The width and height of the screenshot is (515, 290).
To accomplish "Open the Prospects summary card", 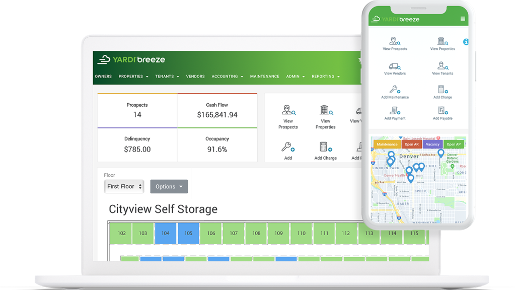I will 137,111.
